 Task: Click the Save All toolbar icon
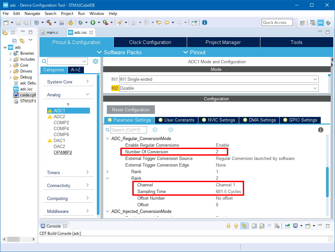coord(26,23)
